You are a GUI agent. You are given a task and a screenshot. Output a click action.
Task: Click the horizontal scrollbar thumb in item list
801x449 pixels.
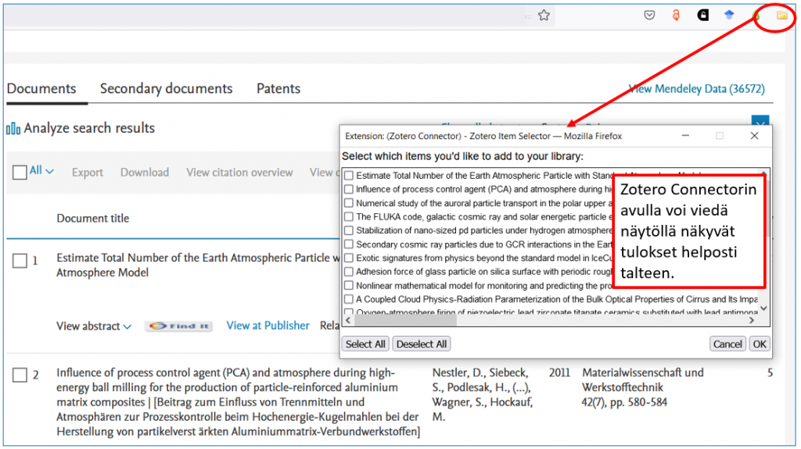tap(405, 320)
